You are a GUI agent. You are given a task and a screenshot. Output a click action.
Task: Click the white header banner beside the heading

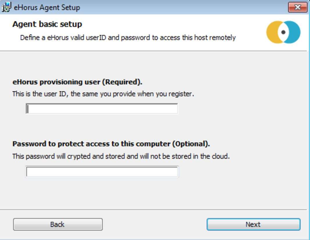[174, 26]
